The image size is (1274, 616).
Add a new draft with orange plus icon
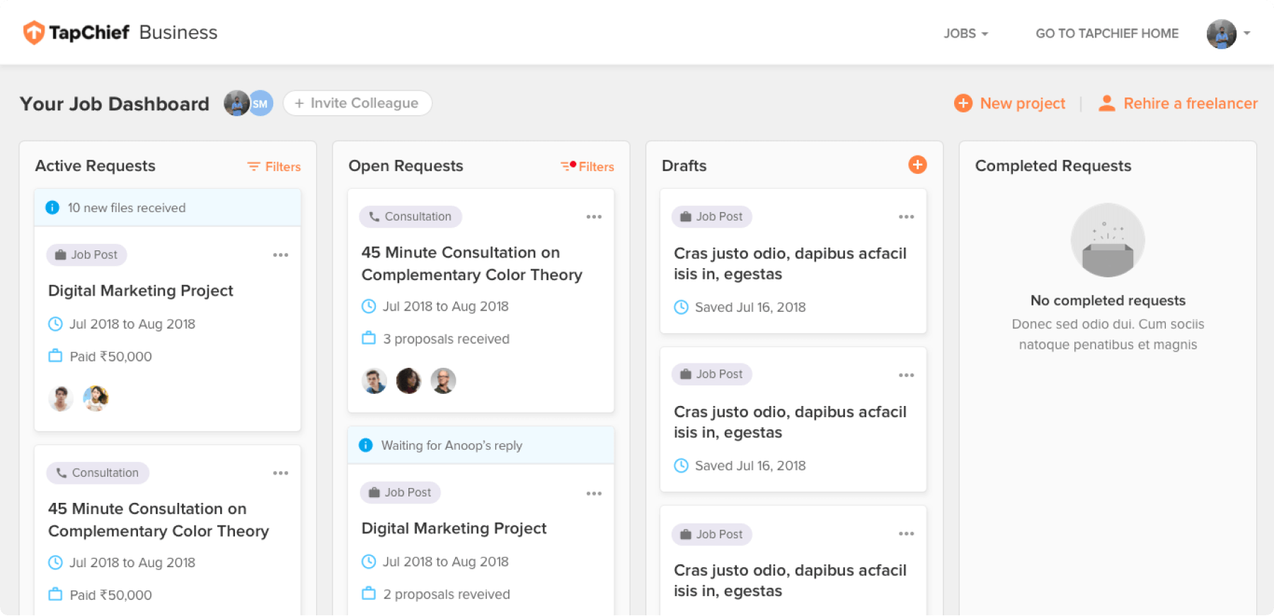(x=917, y=165)
